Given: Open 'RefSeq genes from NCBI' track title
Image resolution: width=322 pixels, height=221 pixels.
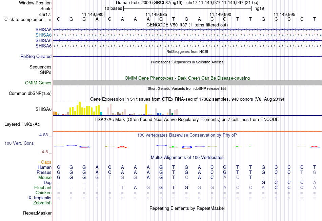Looking at the screenshot, I should point(187,52).
